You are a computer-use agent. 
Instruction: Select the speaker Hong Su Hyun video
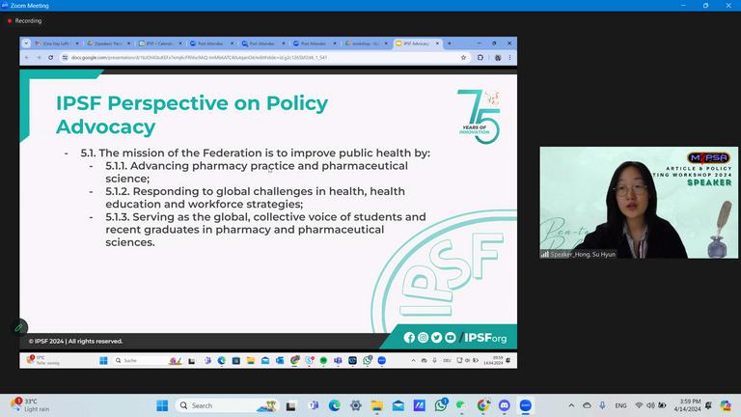point(639,203)
